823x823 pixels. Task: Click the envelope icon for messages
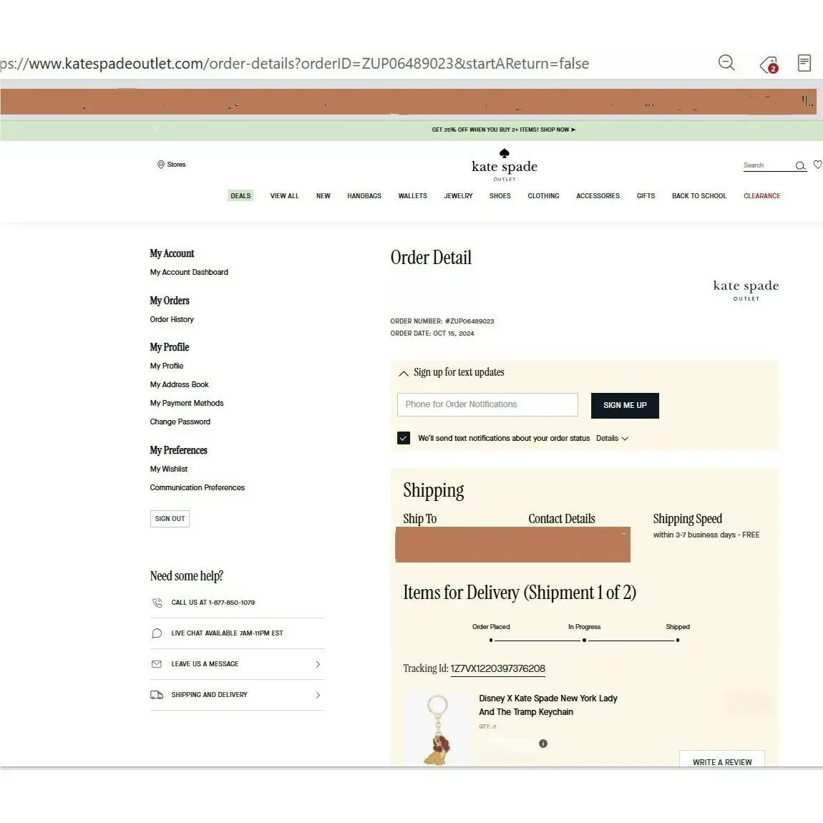point(157,664)
